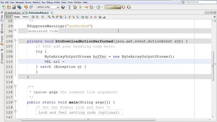
Task: Open dropdown arrow beside globe icon
Action: click(x=66, y=7)
